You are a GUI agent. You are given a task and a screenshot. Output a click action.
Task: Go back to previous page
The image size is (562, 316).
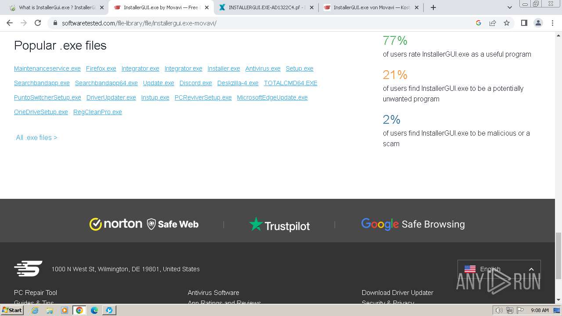point(10,23)
